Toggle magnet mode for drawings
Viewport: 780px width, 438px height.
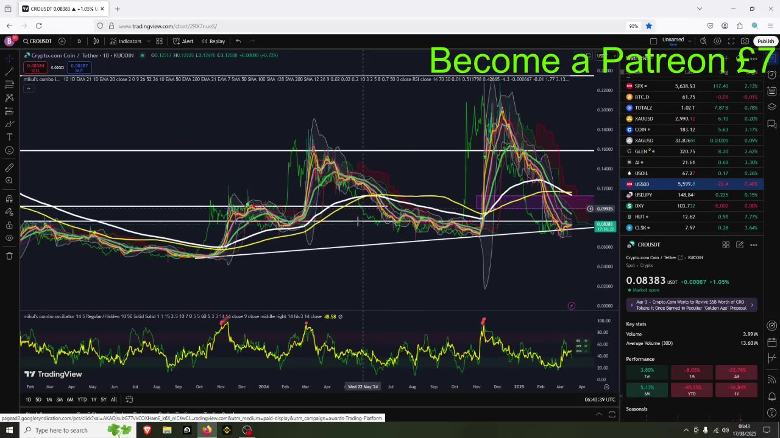[x=9, y=198]
